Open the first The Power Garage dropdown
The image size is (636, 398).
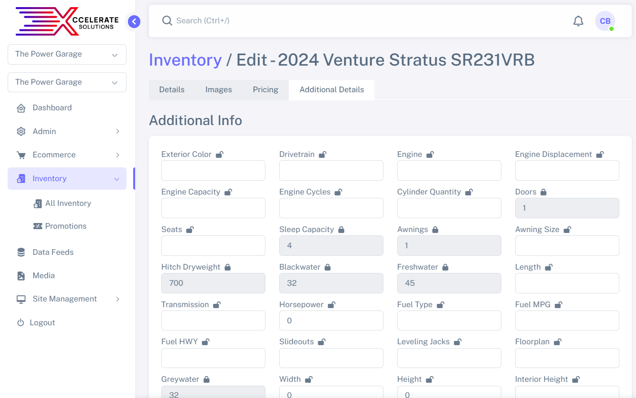tap(67, 54)
